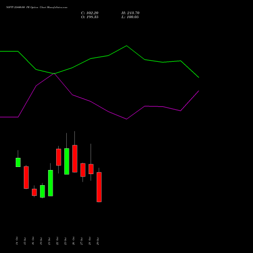Select the tall green candlestick above 21 Oct
The image size is (253, 253).
tap(51, 183)
